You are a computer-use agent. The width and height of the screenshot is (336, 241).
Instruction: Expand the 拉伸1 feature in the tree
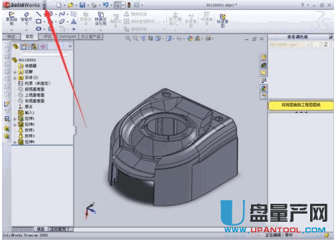click(15, 119)
